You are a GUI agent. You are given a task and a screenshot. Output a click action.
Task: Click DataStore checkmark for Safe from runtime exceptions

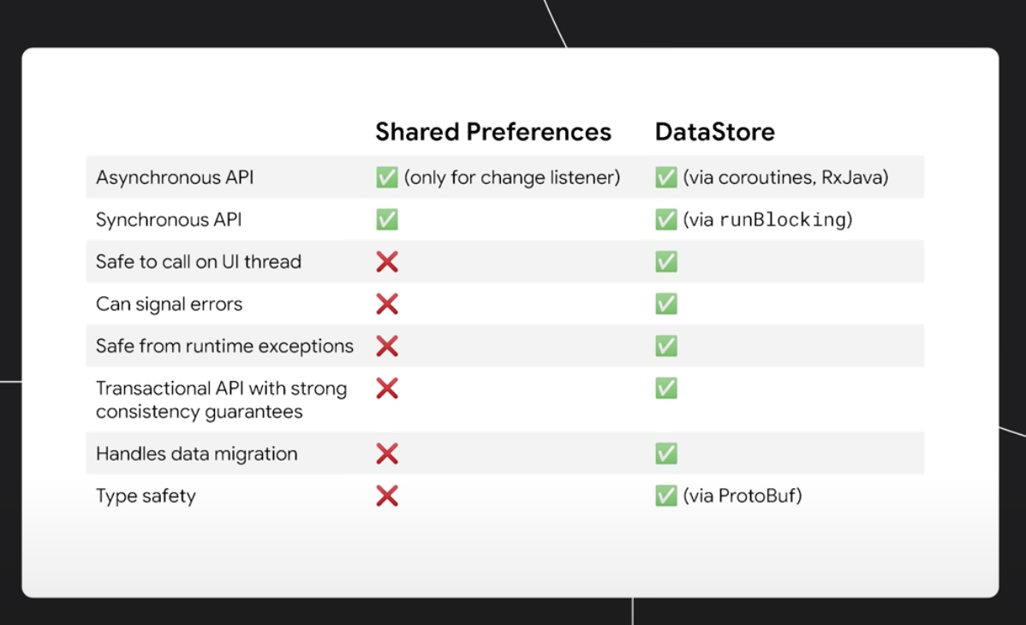point(666,346)
